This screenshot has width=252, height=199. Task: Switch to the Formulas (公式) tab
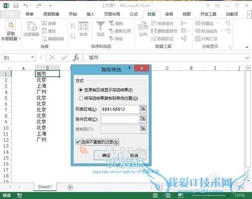(x=134, y=14)
